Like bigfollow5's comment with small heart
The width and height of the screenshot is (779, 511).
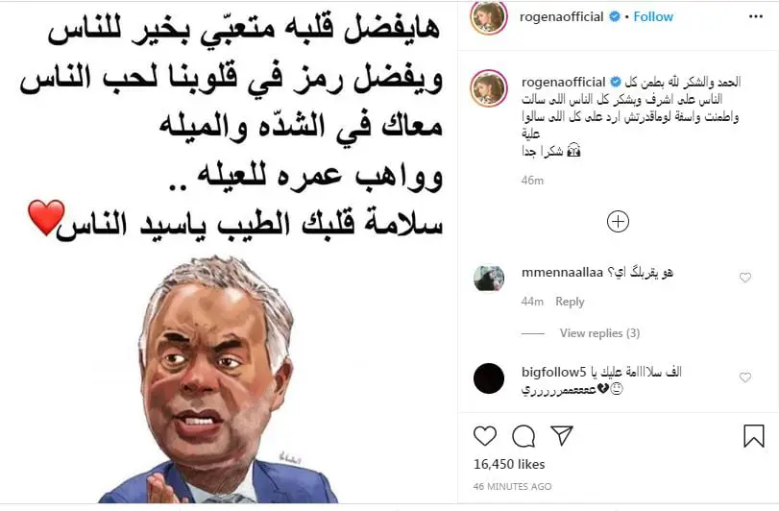[x=745, y=377]
